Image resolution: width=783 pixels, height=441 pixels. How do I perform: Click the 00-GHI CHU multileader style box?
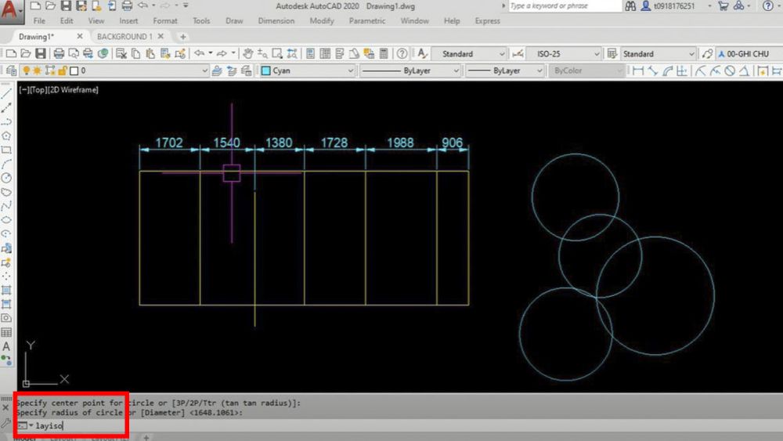(x=749, y=54)
